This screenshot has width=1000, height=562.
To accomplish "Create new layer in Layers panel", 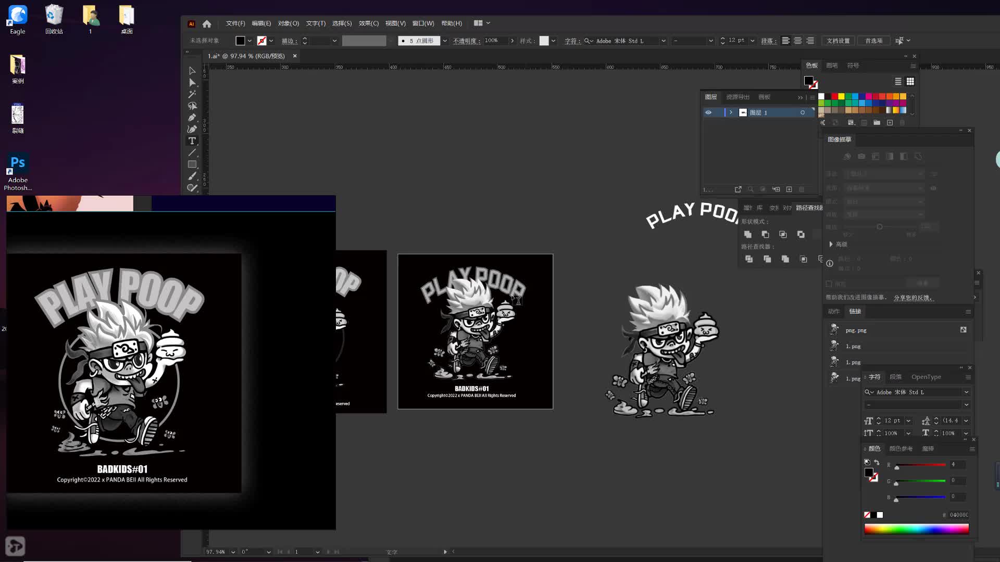I will (789, 189).
